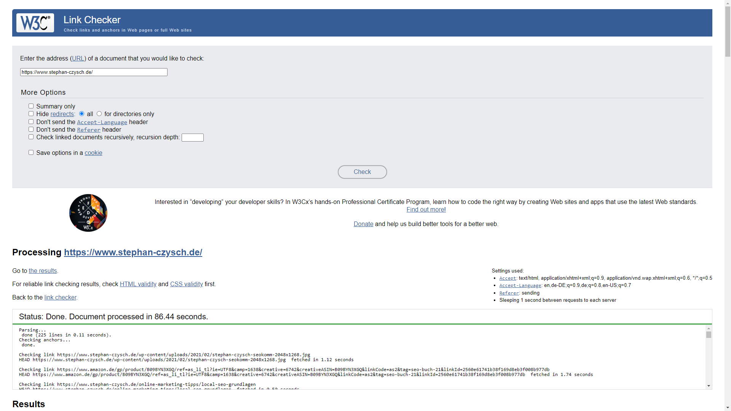Open the redirects help link
The width and height of the screenshot is (731, 411).
[x=62, y=114]
